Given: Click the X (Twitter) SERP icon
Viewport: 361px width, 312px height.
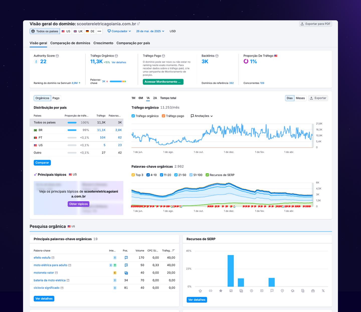Looking at the screenshot, I should [x=323, y=291].
